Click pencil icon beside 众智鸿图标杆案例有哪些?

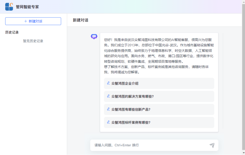[x=108, y=122]
